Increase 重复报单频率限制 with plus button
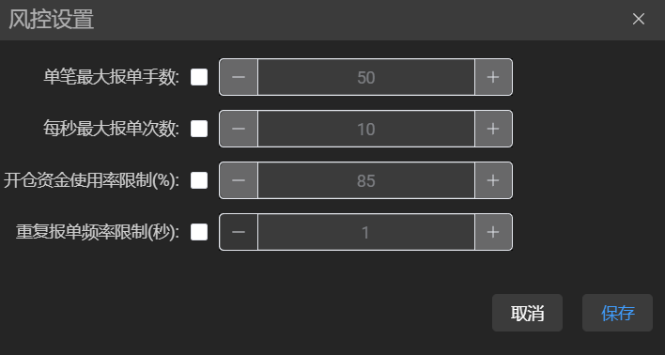This screenshot has width=665, height=355. coord(493,232)
